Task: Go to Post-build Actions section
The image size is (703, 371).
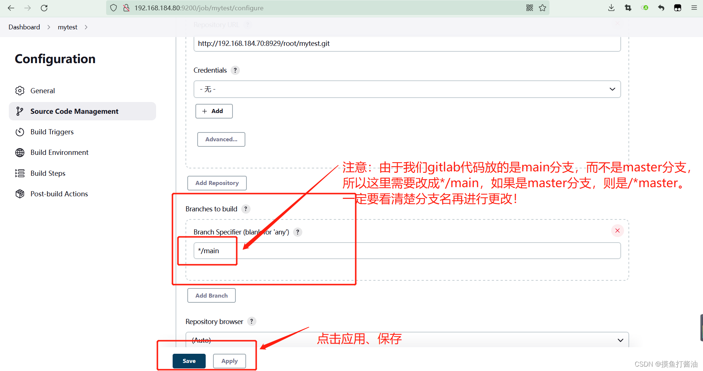Action: tap(82, 194)
